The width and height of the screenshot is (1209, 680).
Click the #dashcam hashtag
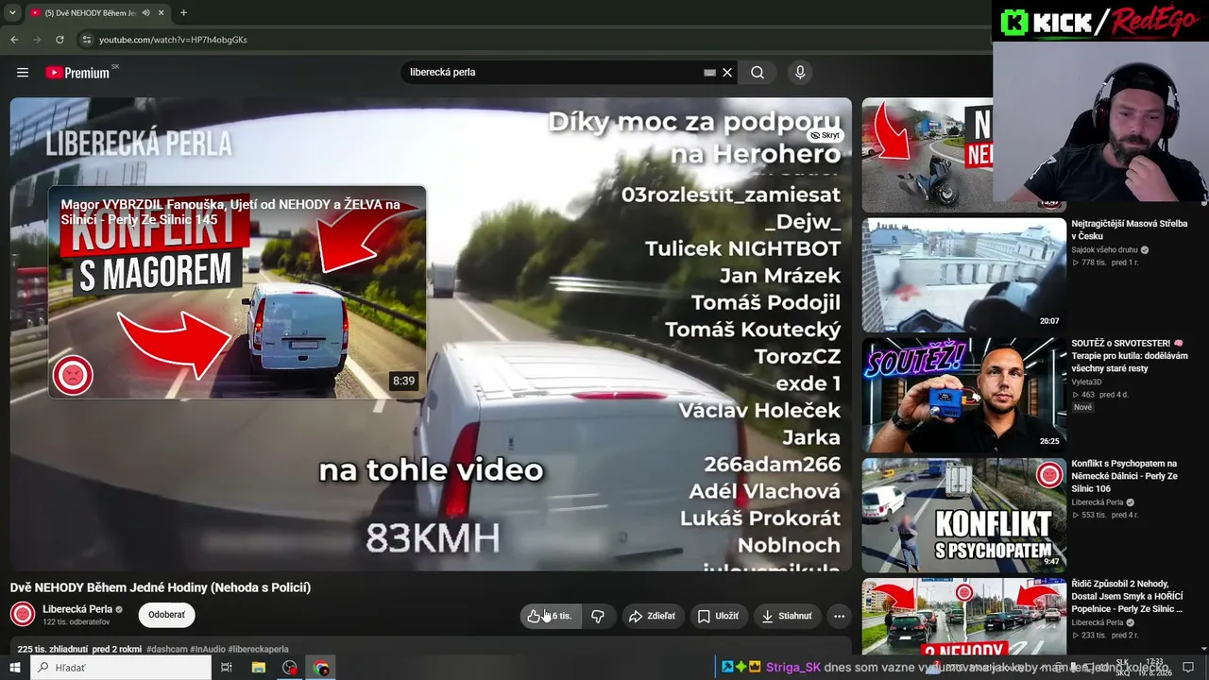click(x=167, y=650)
